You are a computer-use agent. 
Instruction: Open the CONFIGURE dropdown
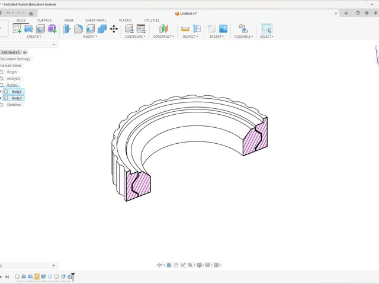point(135,37)
